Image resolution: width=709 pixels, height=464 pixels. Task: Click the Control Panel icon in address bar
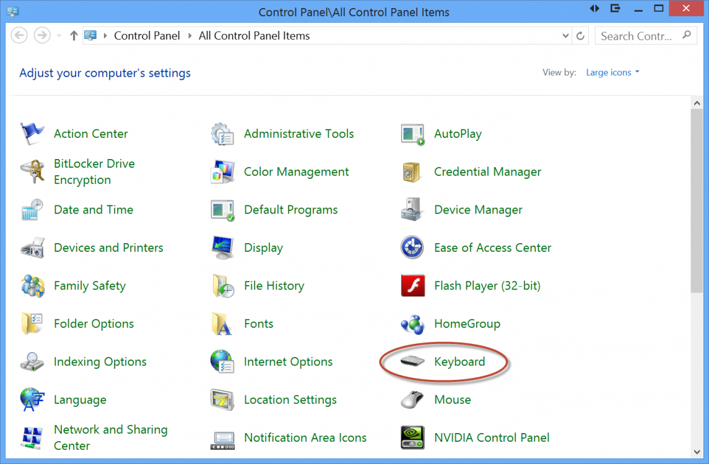[90, 35]
